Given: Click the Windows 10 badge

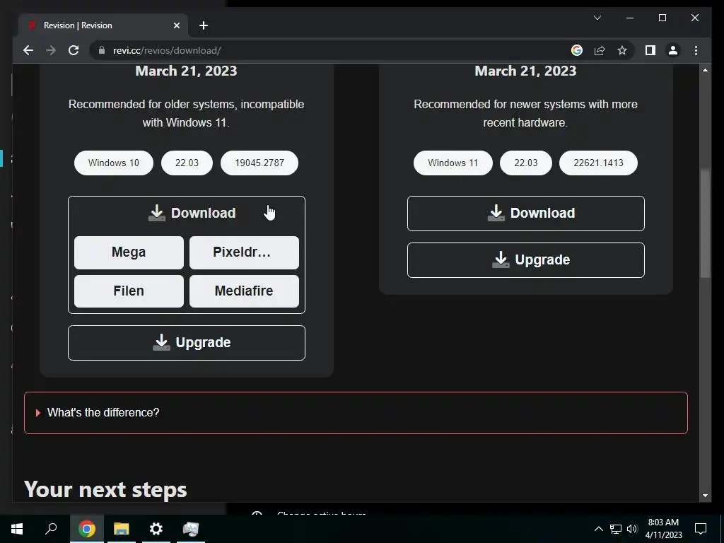Looking at the screenshot, I should tap(114, 163).
